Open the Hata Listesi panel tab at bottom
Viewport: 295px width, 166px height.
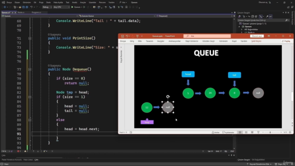point(28,160)
